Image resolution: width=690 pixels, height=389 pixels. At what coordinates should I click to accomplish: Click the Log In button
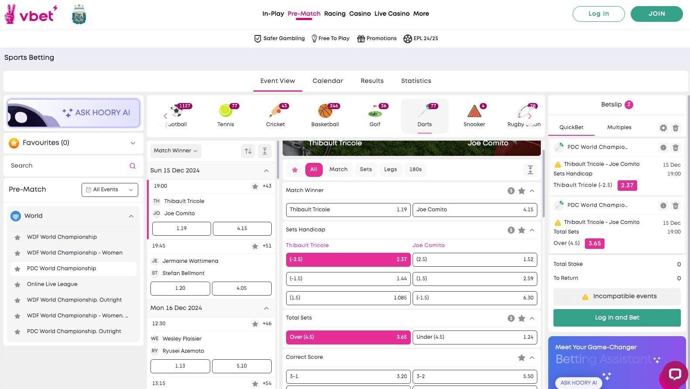pyautogui.click(x=598, y=14)
